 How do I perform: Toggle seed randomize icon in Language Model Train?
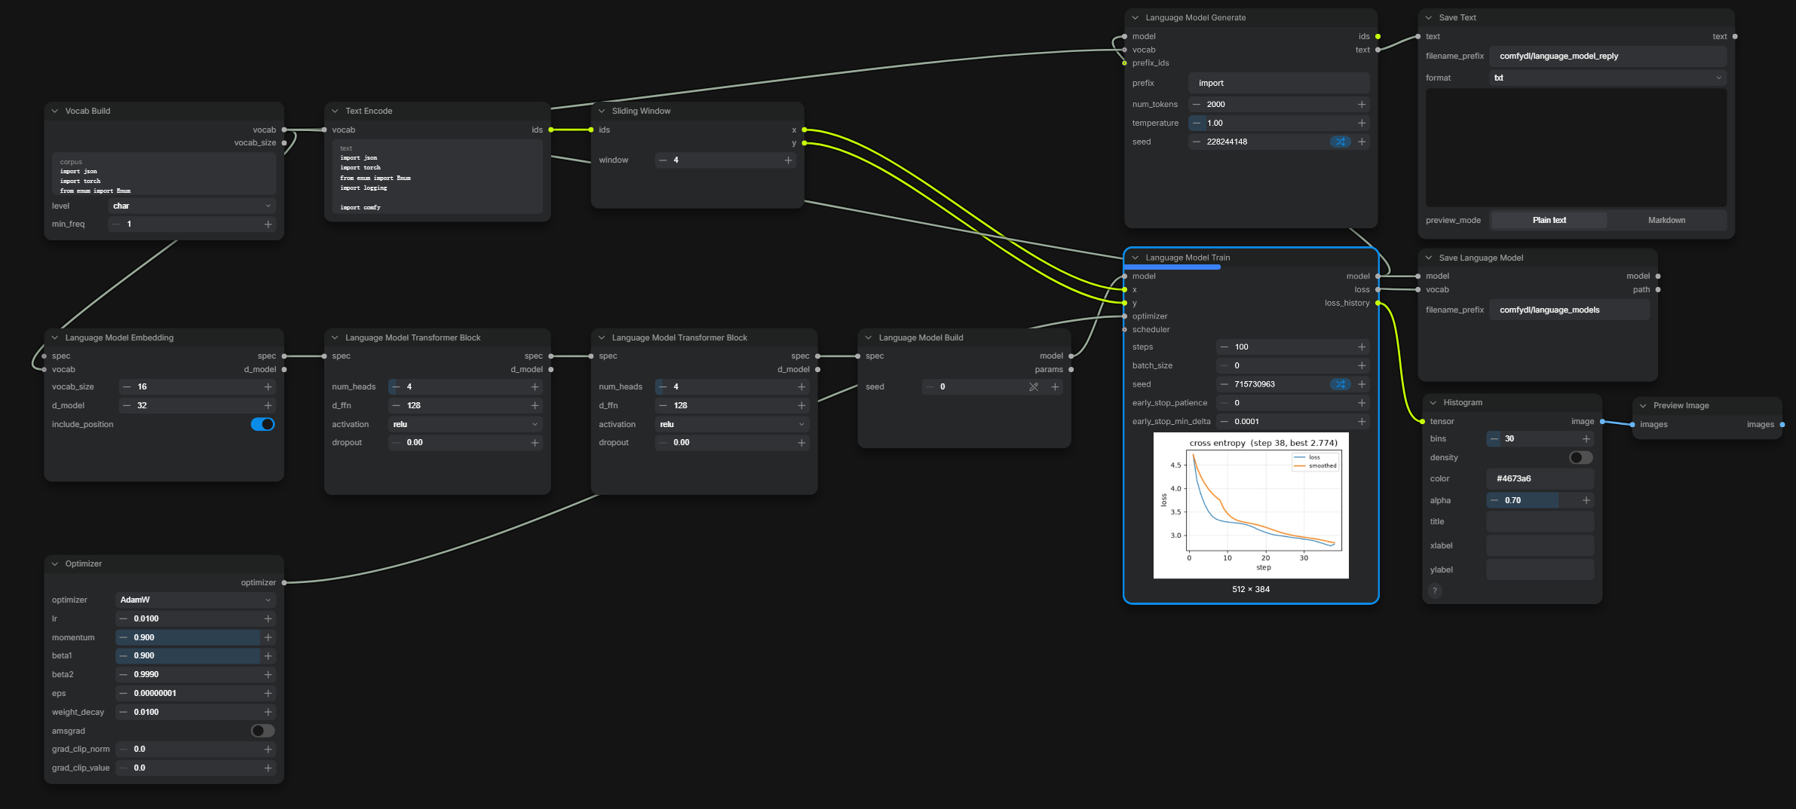click(1341, 384)
